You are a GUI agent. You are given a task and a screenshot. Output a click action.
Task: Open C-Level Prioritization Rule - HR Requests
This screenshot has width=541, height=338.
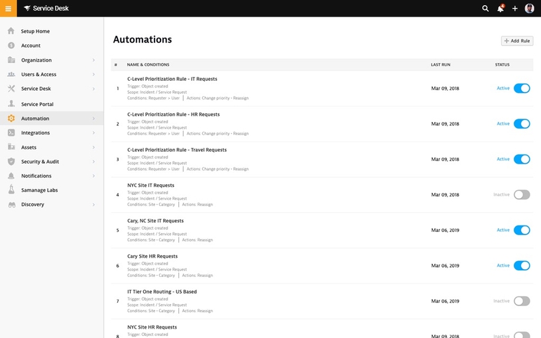173,115
